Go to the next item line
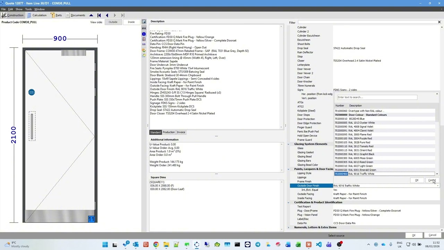Viewport: 444px width, 250px height. pyautogui.click(x=115, y=15)
